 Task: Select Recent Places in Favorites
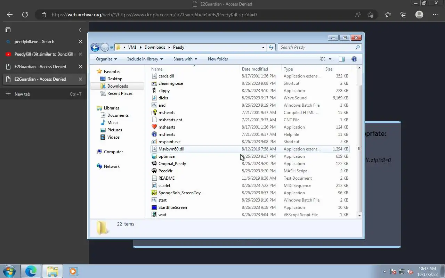(120, 93)
